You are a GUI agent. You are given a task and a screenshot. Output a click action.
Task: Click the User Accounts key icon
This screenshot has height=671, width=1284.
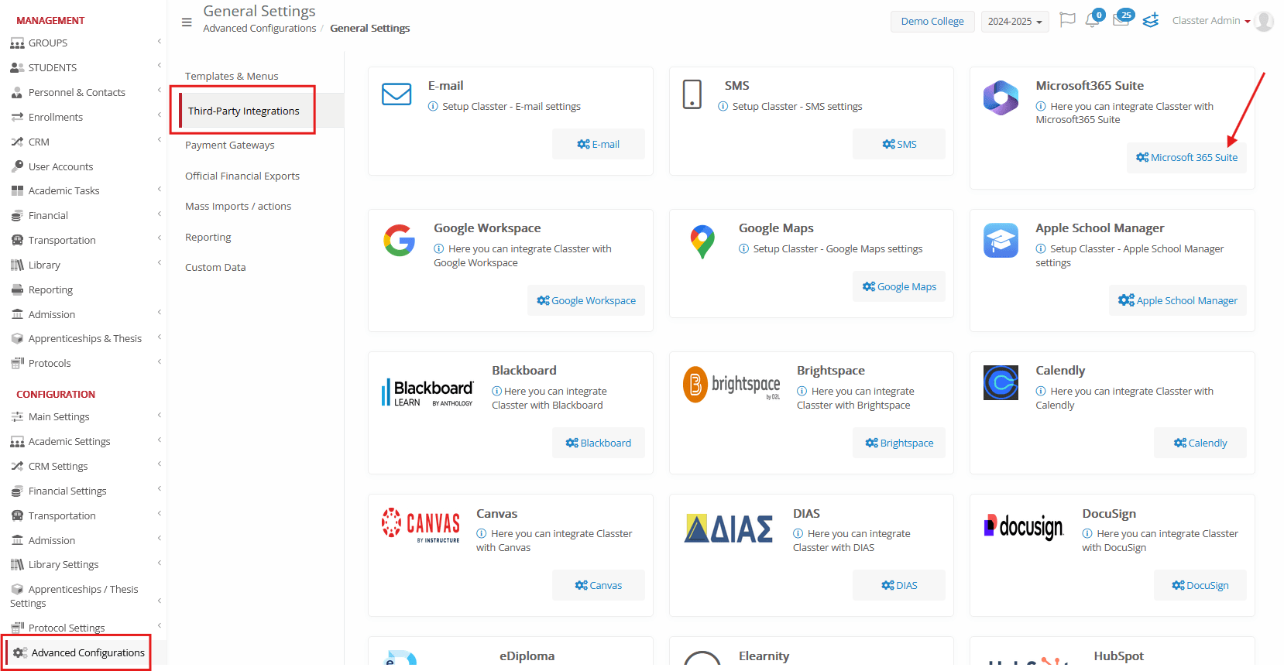tap(17, 166)
